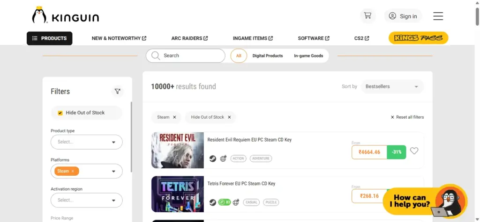
Task: Click the Sign in button
Action: pyautogui.click(x=403, y=16)
